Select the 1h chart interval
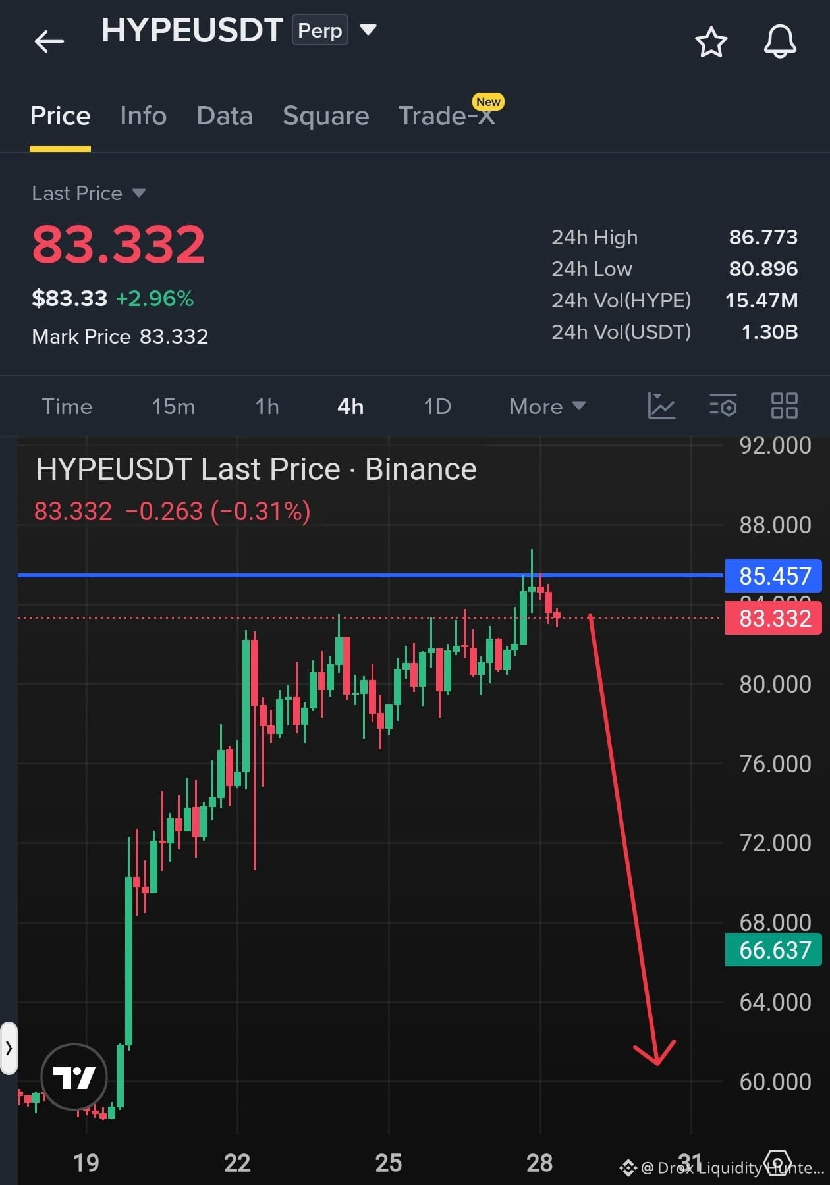 tap(267, 406)
